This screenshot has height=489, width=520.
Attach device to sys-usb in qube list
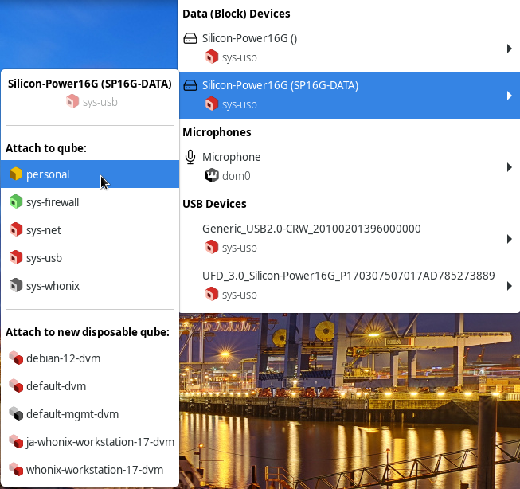point(89,258)
